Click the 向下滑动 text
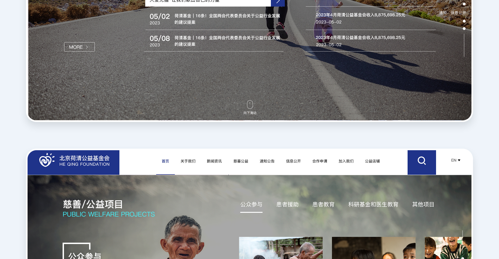The height and width of the screenshot is (259, 499). tap(250, 113)
